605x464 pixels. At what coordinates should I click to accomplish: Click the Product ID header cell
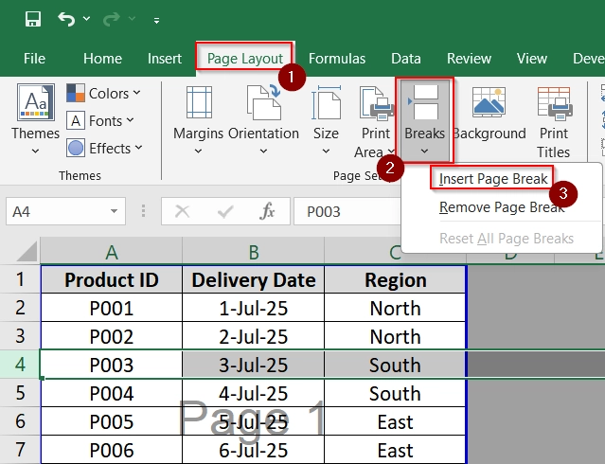click(x=111, y=279)
